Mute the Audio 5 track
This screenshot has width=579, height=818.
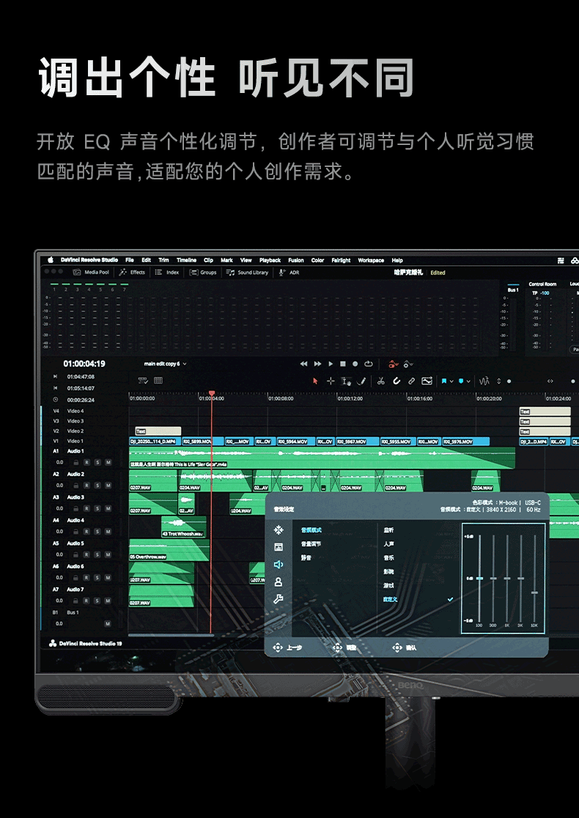click(x=108, y=554)
